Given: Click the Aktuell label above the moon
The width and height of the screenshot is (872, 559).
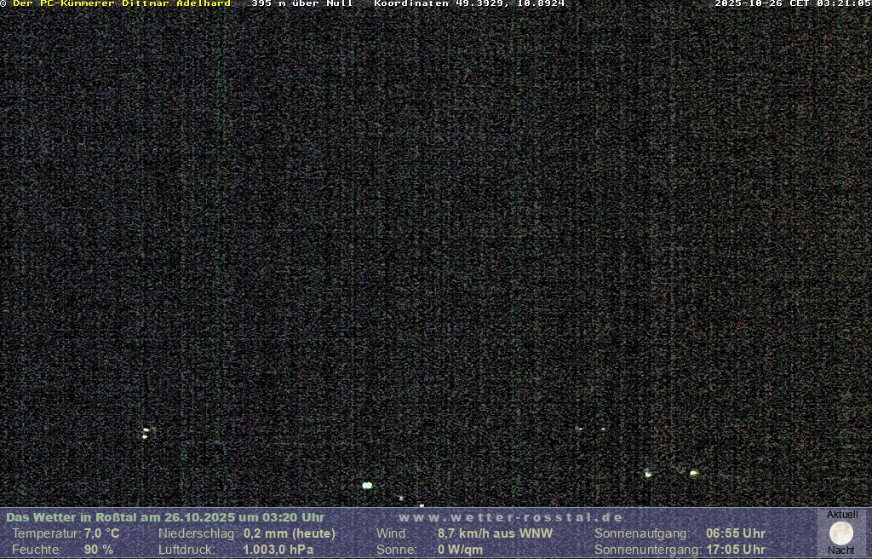Looking at the screenshot, I should pyautogui.click(x=842, y=515).
